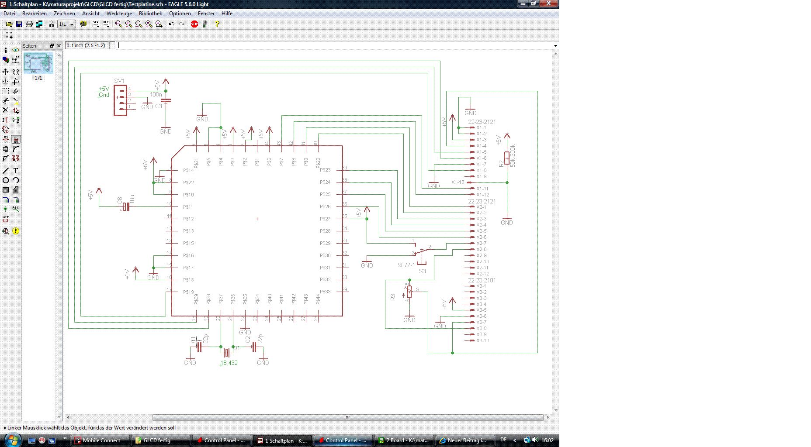
Task: Expand the command line history dropdown
Action: (x=555, y=45)
